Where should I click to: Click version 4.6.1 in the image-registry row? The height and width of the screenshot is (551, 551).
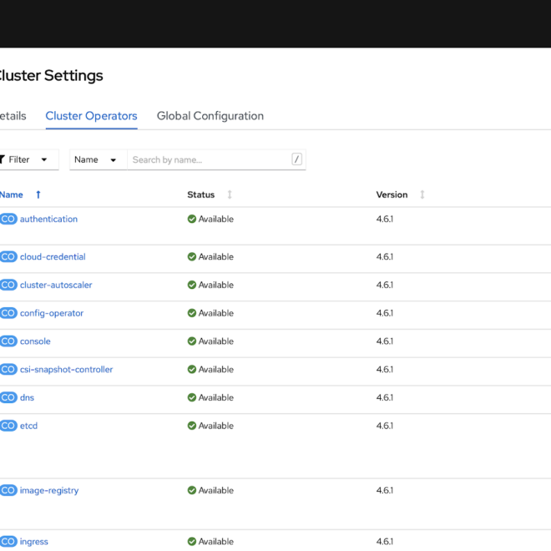385,490
